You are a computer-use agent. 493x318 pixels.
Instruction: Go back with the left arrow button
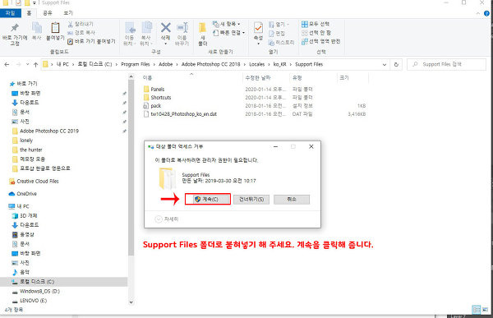click(7, 64)
